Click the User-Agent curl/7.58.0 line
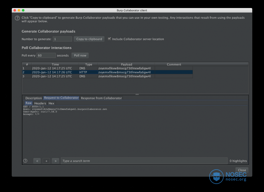 tap(40, 112)
